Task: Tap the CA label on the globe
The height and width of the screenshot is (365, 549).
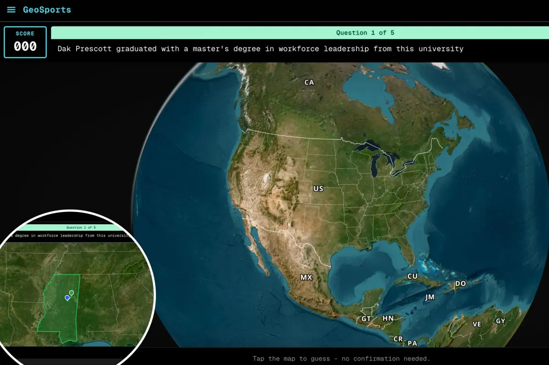Action: pyautogui.click(x=309, y=82)
